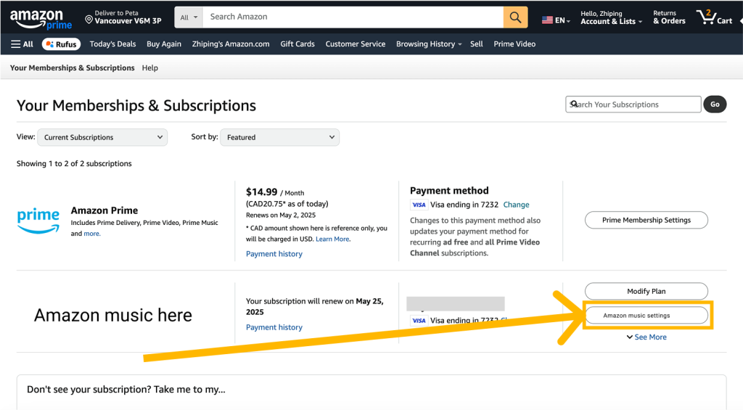
Task: Click the delivery location pin icon
Action: (89, 20)
